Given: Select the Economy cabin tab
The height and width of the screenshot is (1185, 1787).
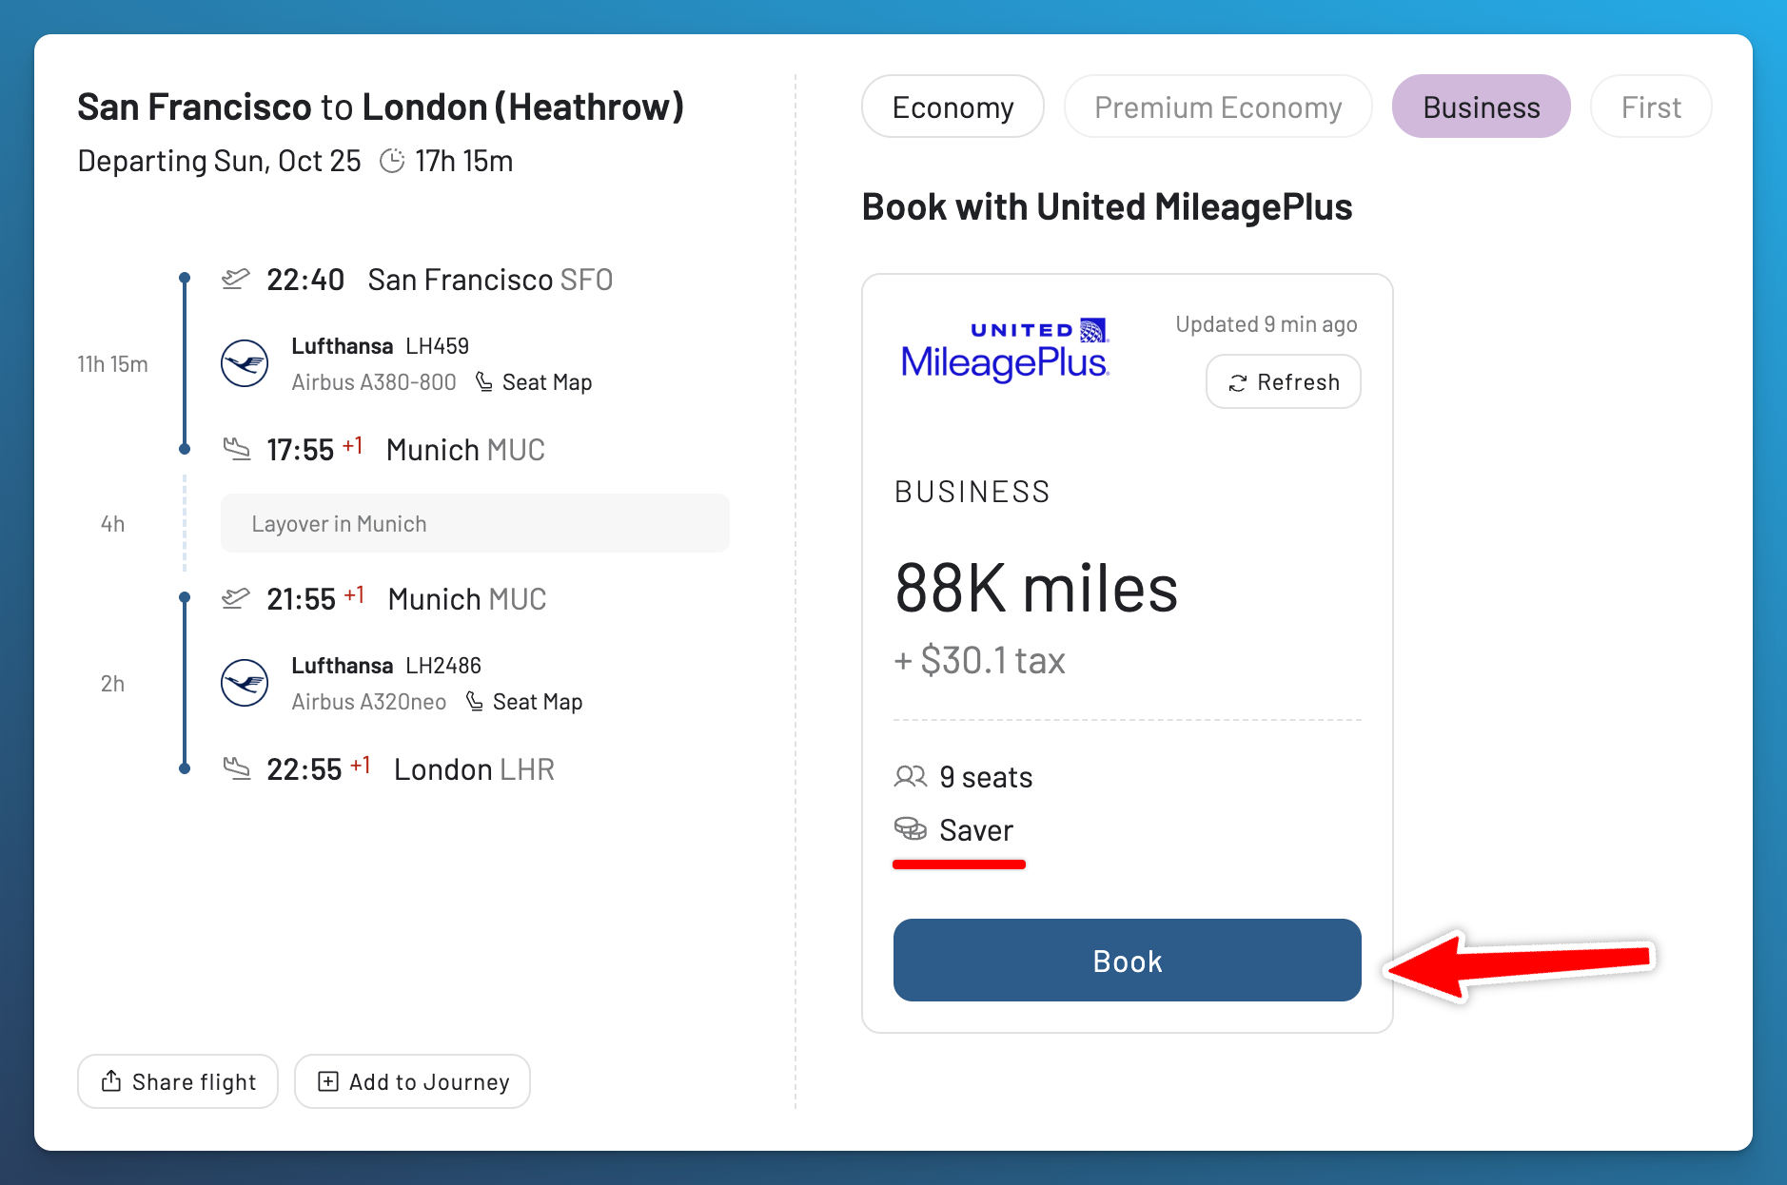Looking at the screenshot, I should click(x=952, y=107).
